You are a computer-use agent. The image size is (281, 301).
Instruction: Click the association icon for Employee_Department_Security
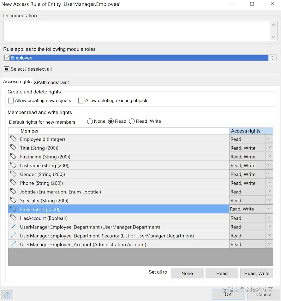13,235
